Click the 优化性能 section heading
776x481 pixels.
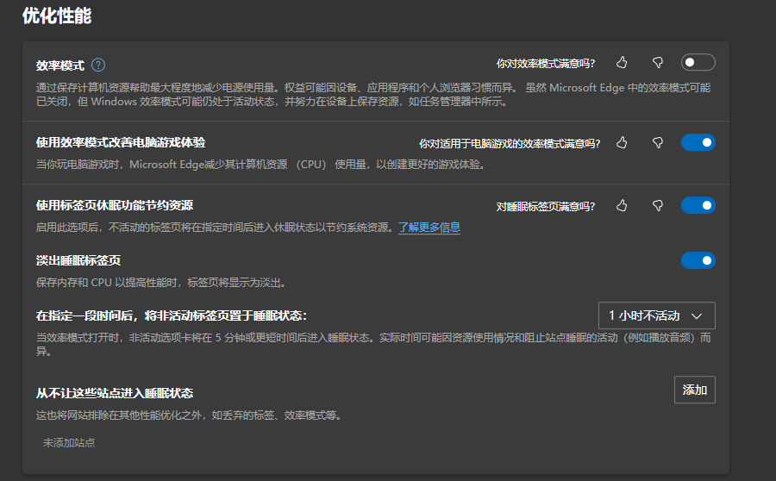[57, 16]
